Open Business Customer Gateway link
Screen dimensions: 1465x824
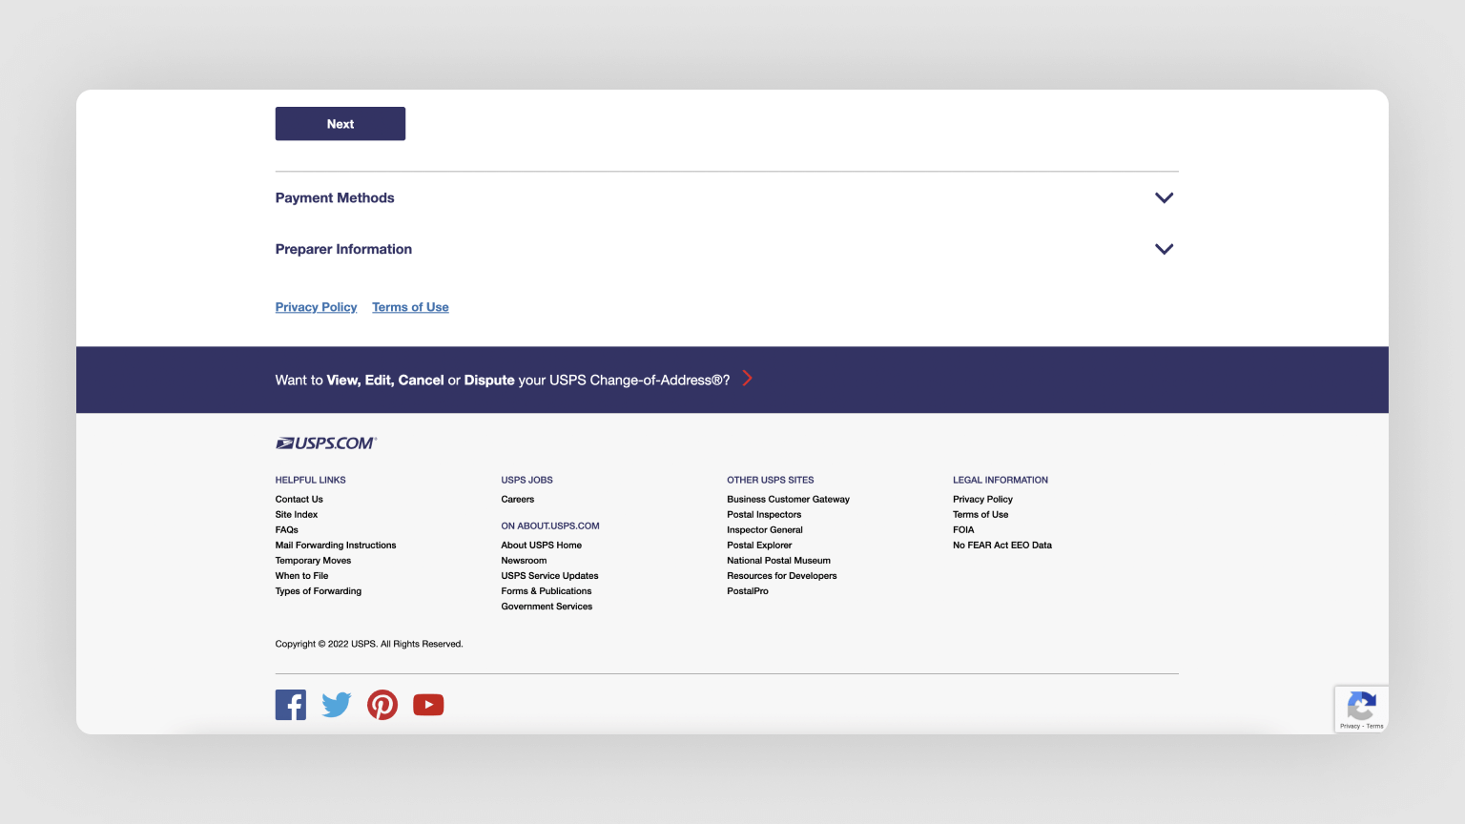(788, 500)
